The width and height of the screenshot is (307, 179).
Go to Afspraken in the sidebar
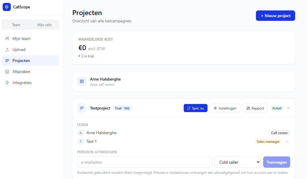click(x=30, y=72)
